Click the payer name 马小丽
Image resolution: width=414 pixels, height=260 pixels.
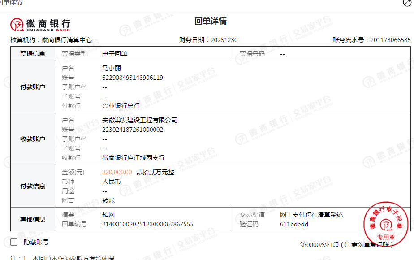(112, 68)
